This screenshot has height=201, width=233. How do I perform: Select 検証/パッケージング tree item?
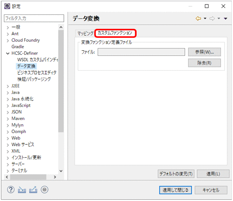point(34,79)
